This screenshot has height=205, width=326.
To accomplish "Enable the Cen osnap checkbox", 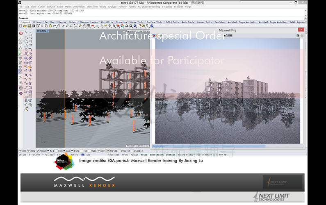I will [x=56, y=150].
